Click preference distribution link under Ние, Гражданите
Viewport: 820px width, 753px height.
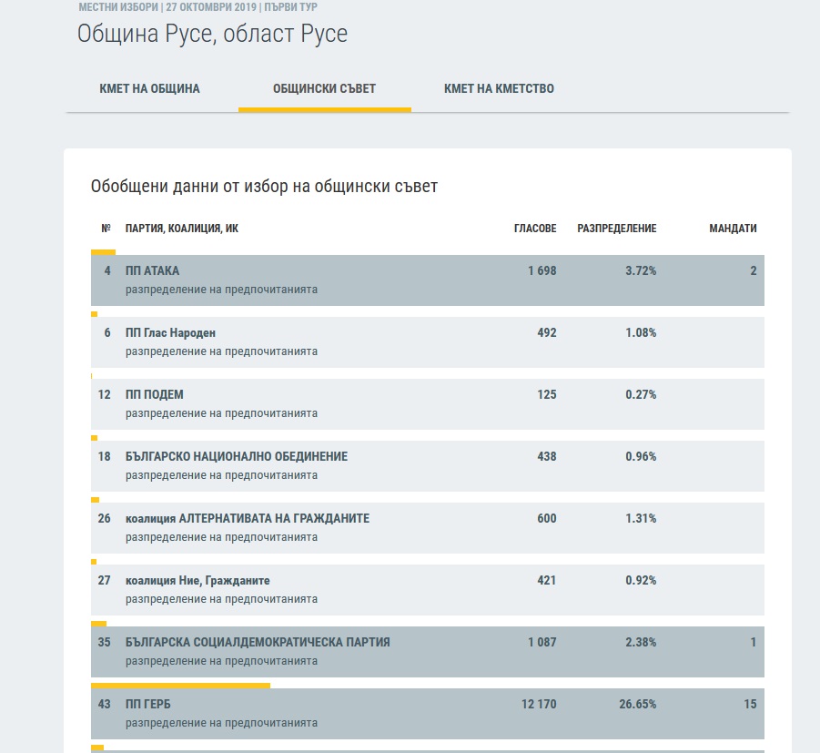click(x=221, y=599)
